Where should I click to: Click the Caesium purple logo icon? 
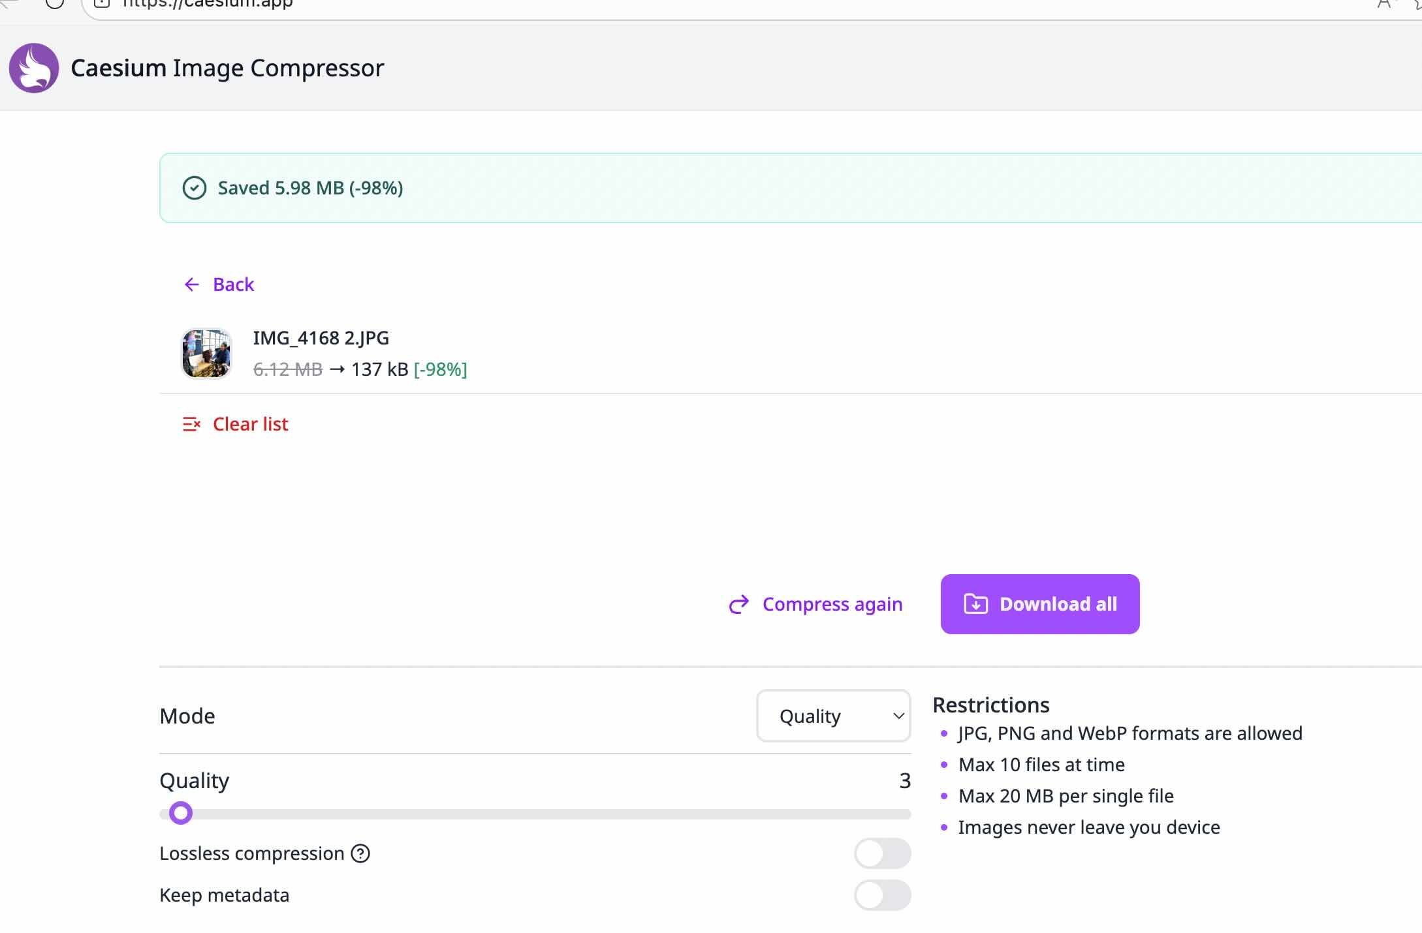coord(34,68)
